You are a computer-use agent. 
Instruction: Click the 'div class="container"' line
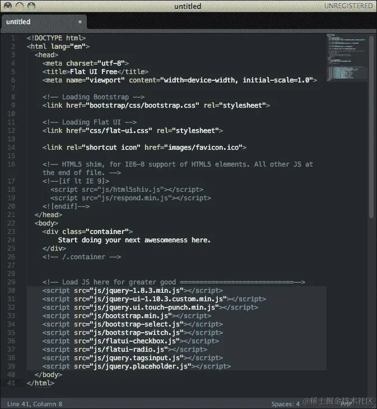(88, 232)
